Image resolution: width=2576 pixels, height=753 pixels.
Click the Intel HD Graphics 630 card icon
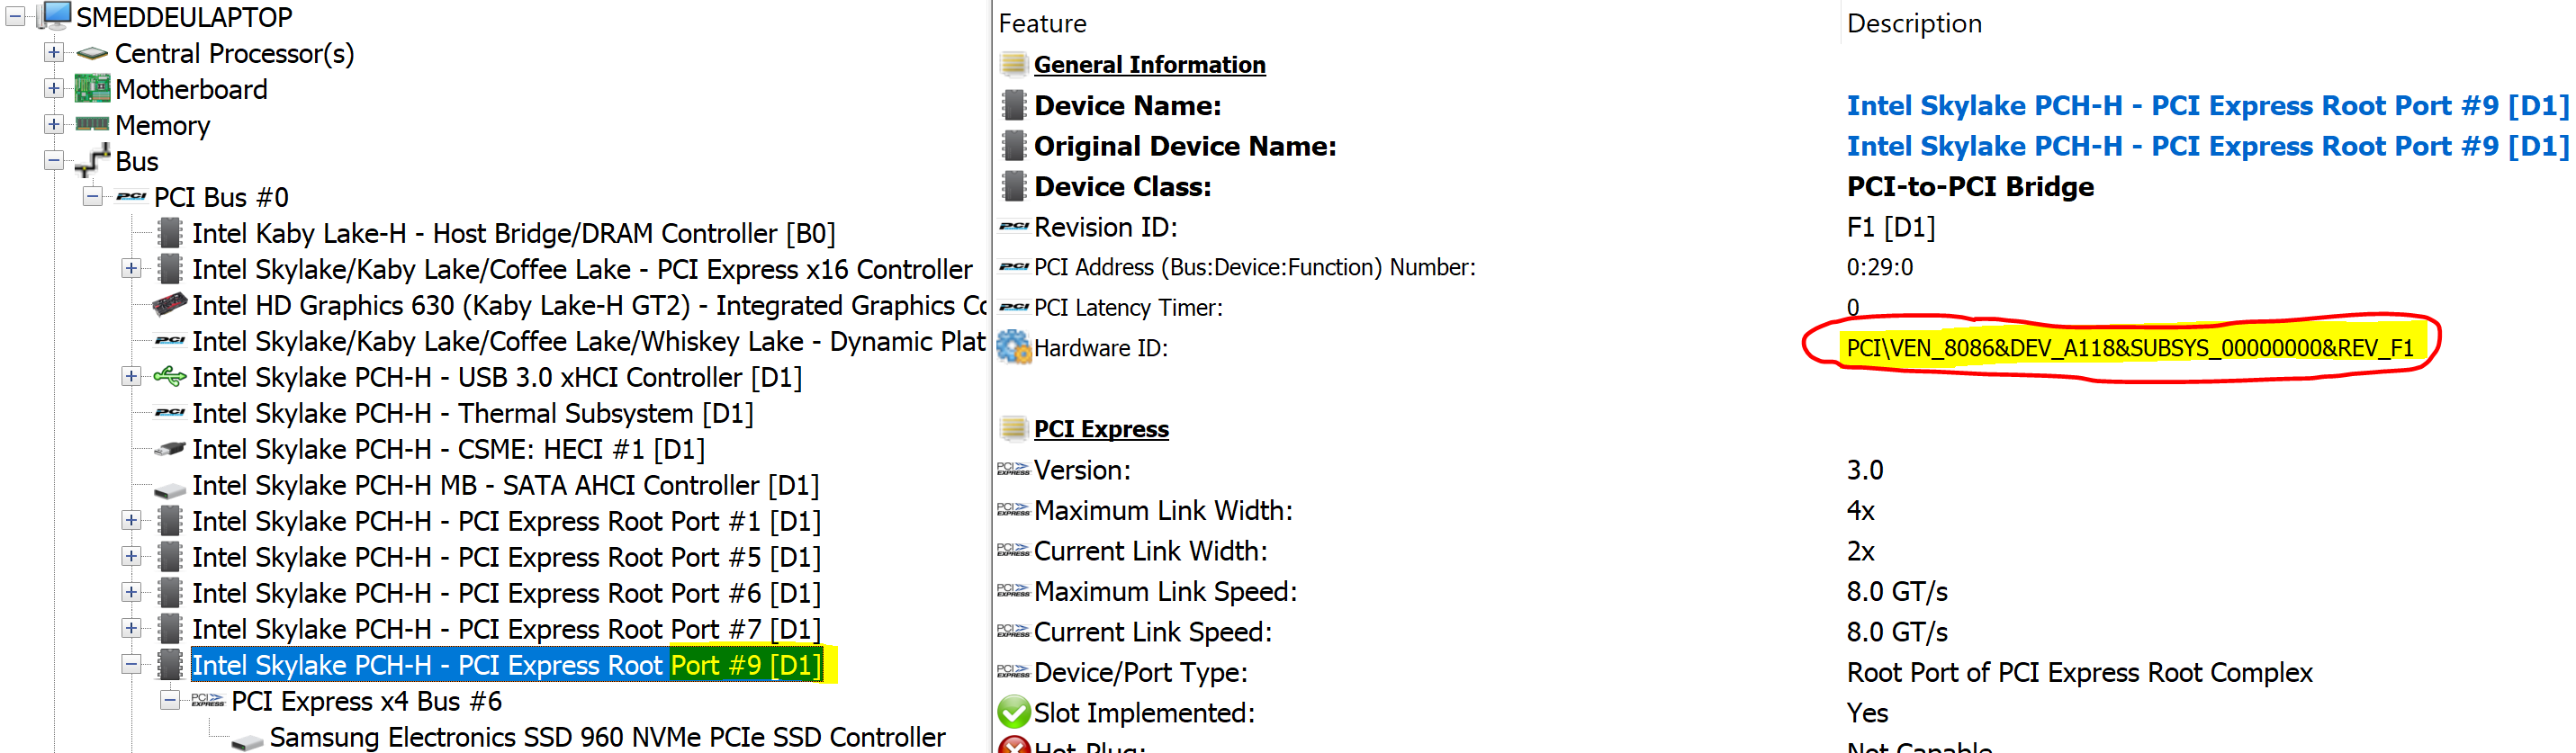[170, 304]
